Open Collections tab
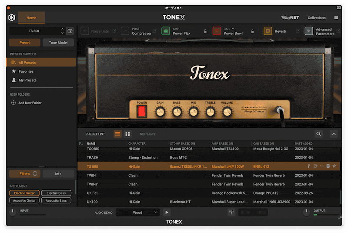The image size is (348, 233). tap(317, 18)
